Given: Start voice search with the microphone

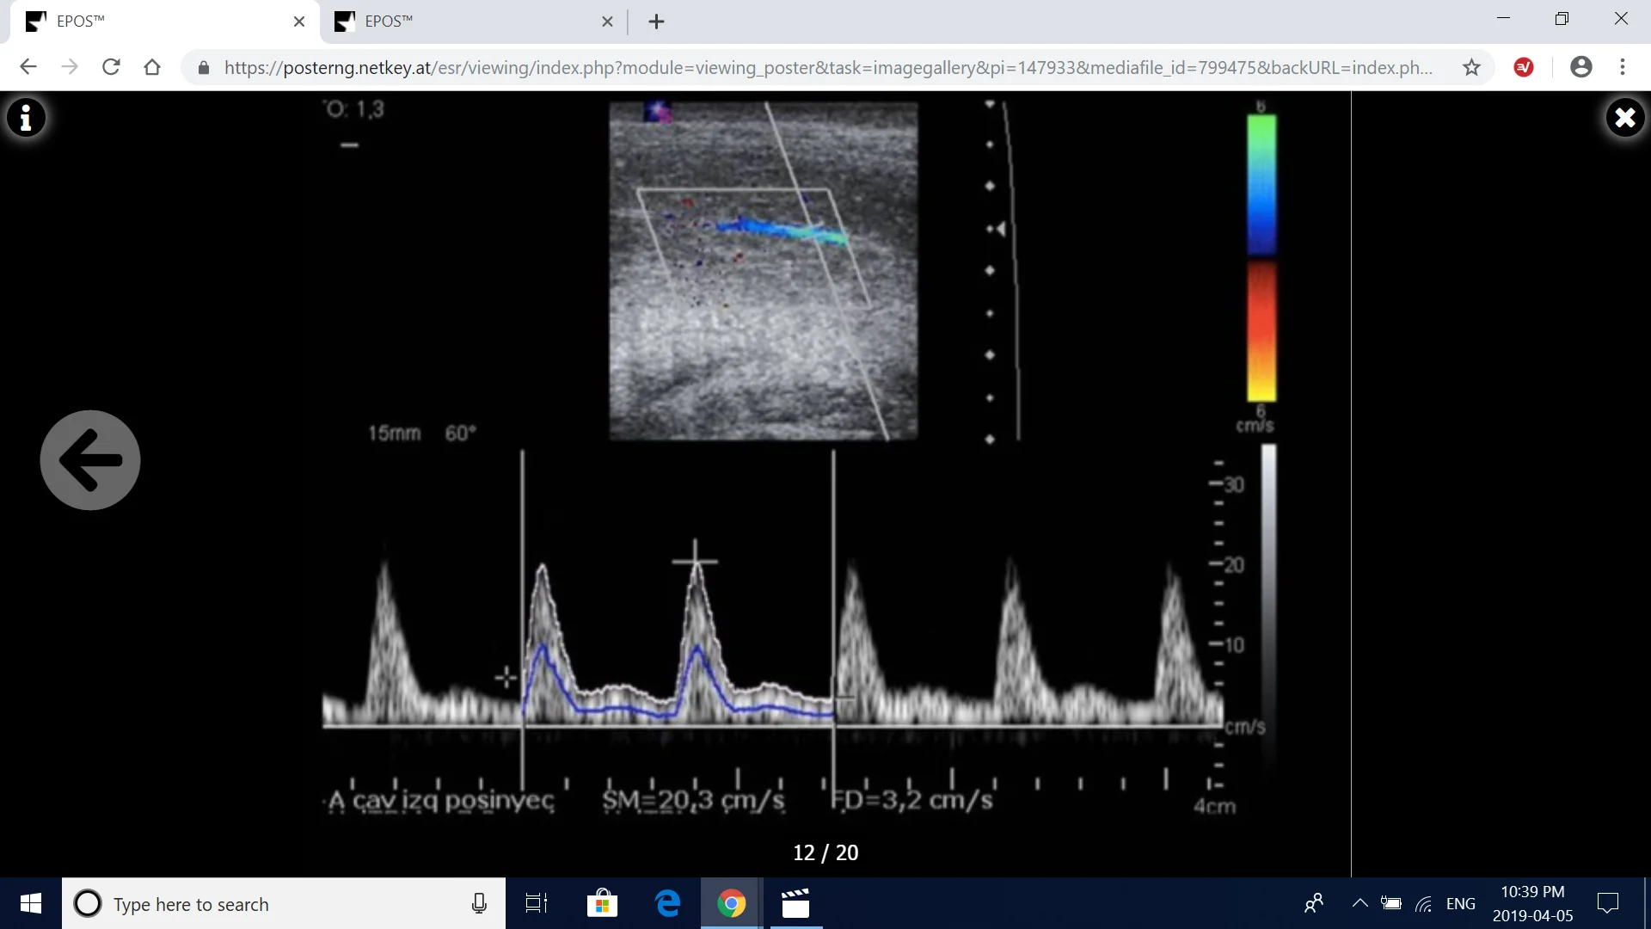Looking at the screenshot, I should (x=479, y=904).
